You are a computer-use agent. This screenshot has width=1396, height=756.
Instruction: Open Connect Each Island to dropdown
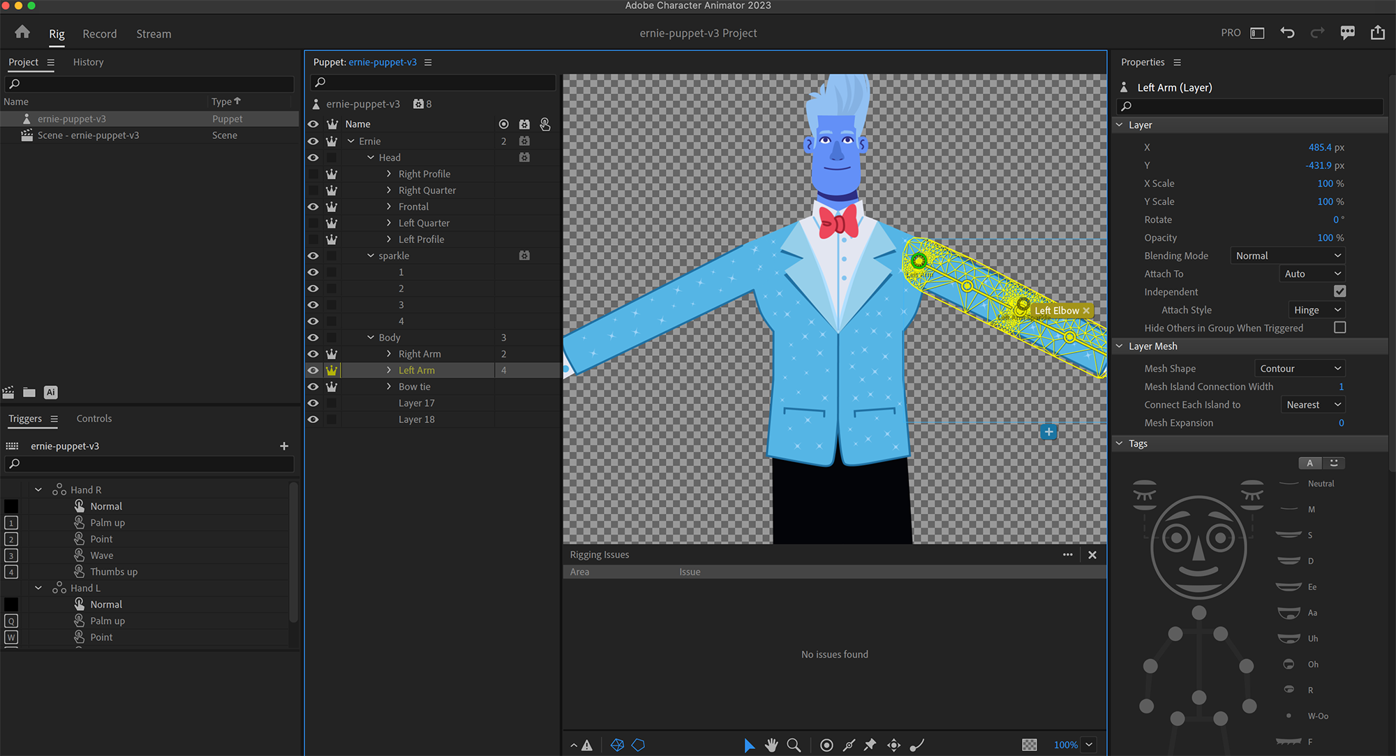[1313, 405]
